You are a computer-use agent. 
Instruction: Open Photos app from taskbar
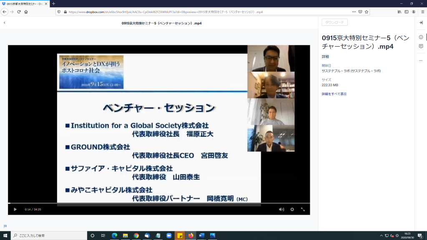[x=212, y=235]
